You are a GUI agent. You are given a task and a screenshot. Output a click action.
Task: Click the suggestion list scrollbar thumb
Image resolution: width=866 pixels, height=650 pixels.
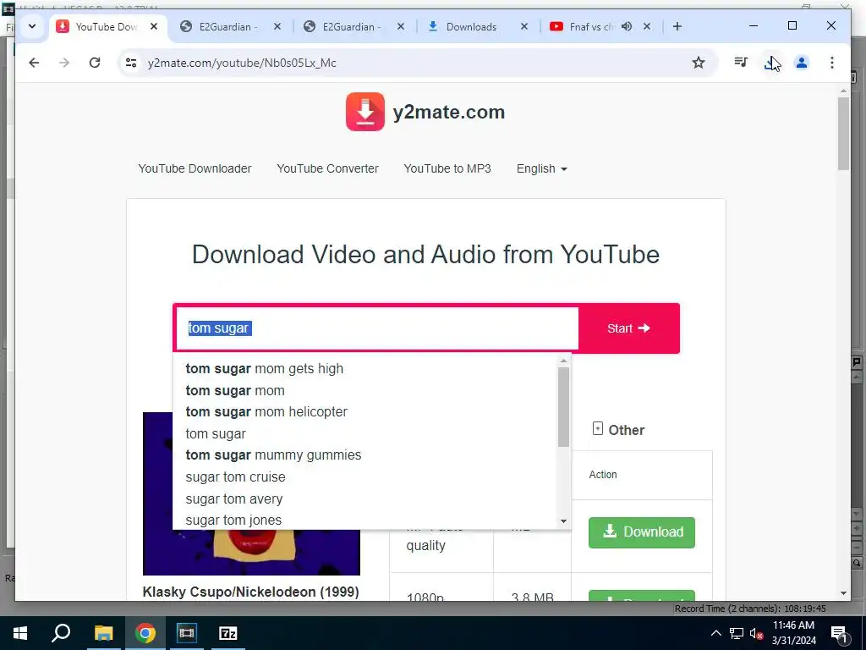click(x=563, y=407)
